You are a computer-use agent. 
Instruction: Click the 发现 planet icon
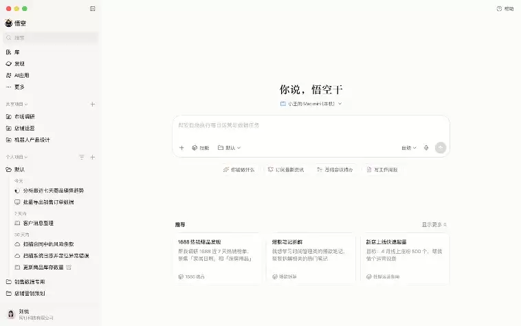point(9,63)
